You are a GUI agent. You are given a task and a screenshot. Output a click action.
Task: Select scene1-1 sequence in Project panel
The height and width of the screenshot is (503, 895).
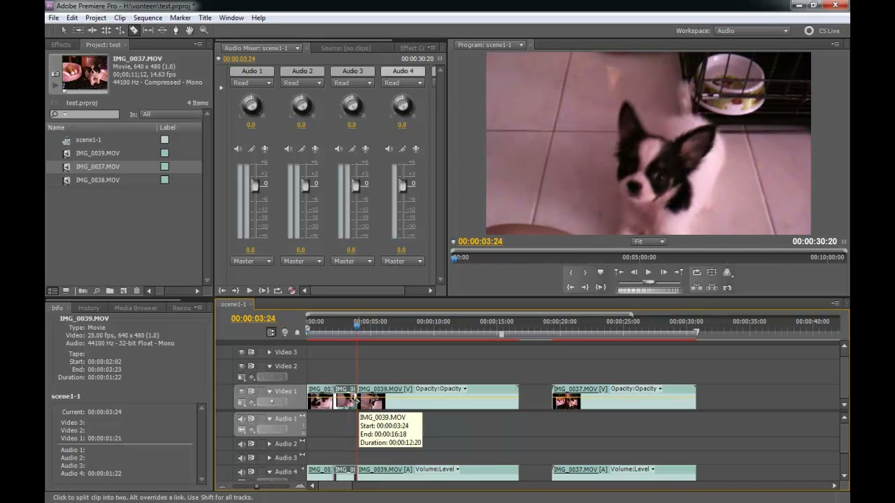click(89, 140)
